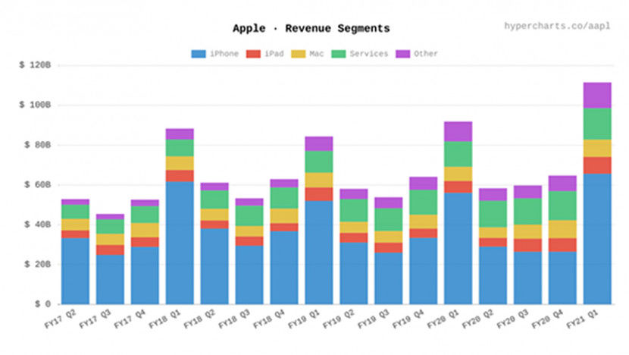The image size is (629, 355).
Task: Click the $ 40B y-axis label
Action: tap(38, 225)
